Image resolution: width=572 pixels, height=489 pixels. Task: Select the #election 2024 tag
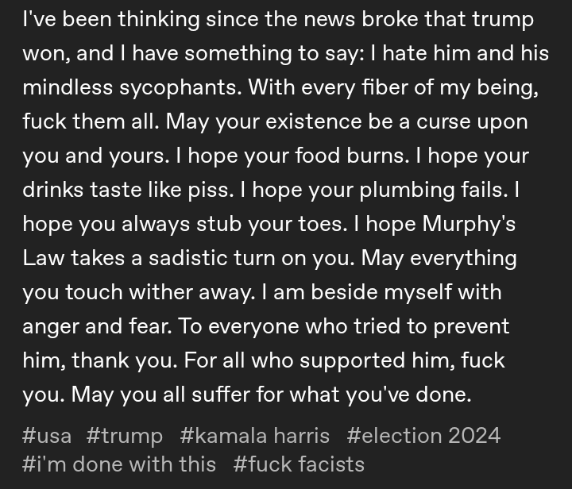[423, 436]
